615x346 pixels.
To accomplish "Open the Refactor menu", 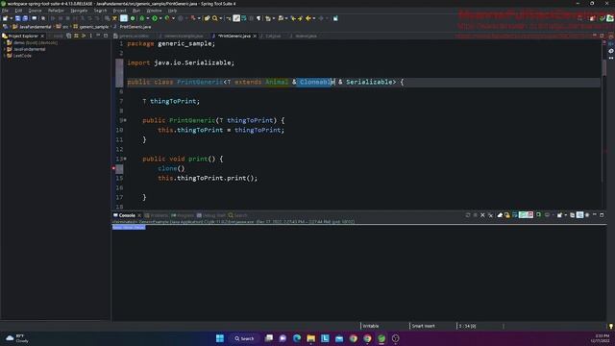I will (56, 11).
